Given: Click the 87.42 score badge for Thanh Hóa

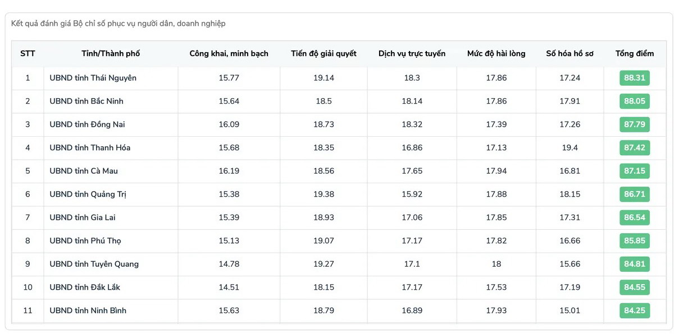Looking at the screenshot, I should (635, 147).
